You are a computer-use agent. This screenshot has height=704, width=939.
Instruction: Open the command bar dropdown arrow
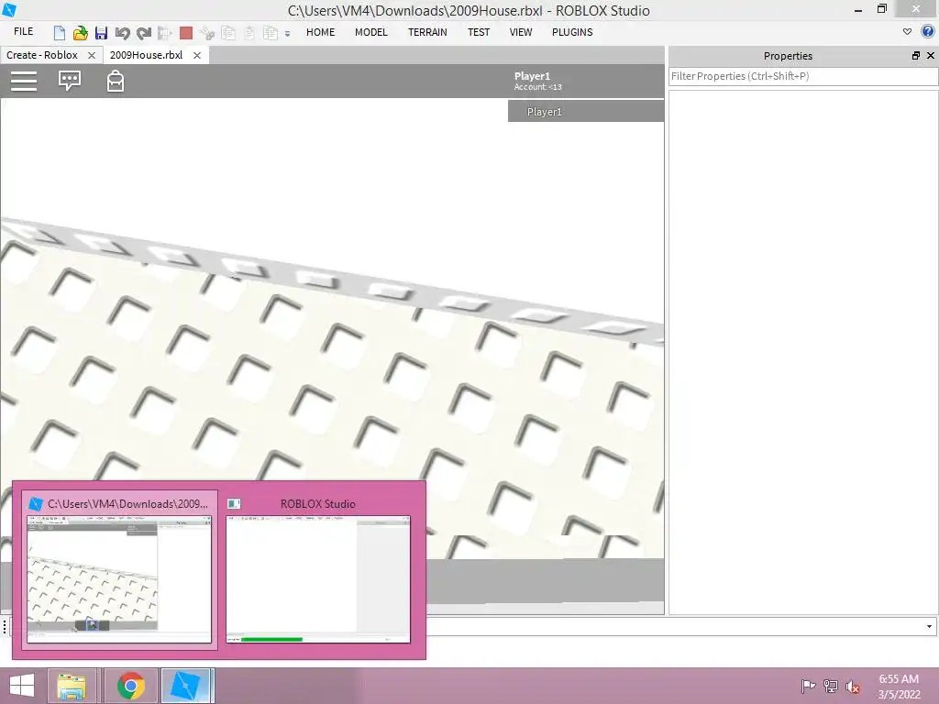click(x=929, y=626)
